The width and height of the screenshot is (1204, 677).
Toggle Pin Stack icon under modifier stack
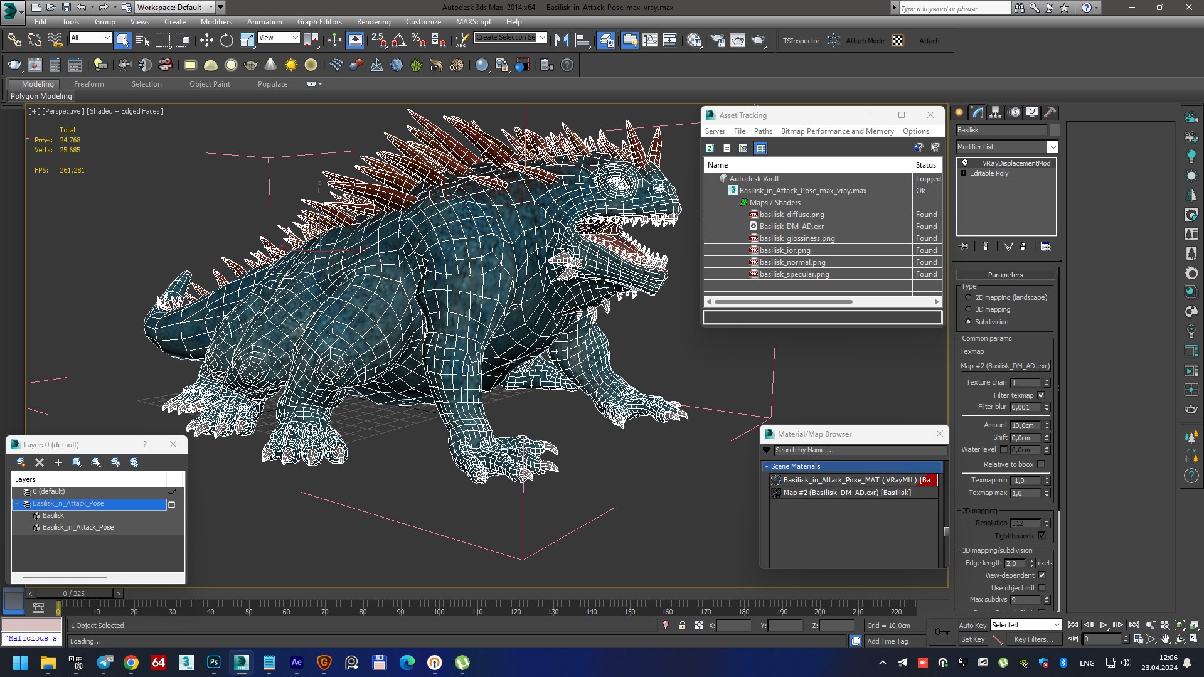964,247
